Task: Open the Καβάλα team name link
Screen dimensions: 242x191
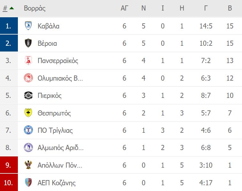Action: (x=49, y=26)
